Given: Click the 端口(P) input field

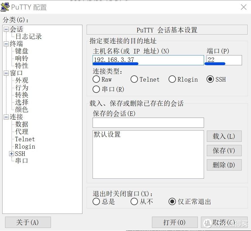Looking at the screenshot, I should [224, 60].
